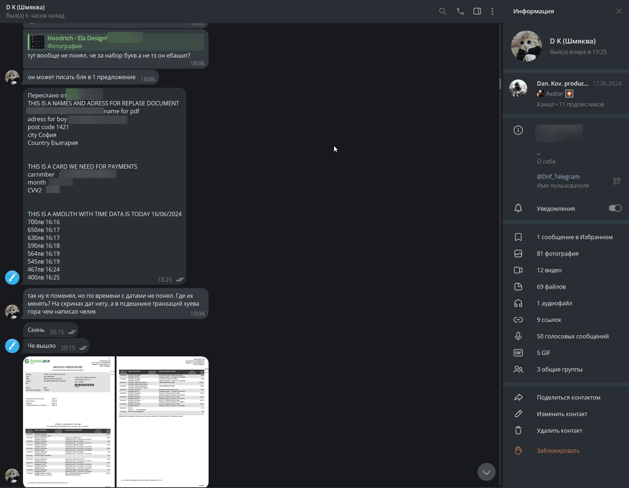The width and height of the screenshot is (629, 488).
Task: Click the file document icon
Action: pos(518,287)
